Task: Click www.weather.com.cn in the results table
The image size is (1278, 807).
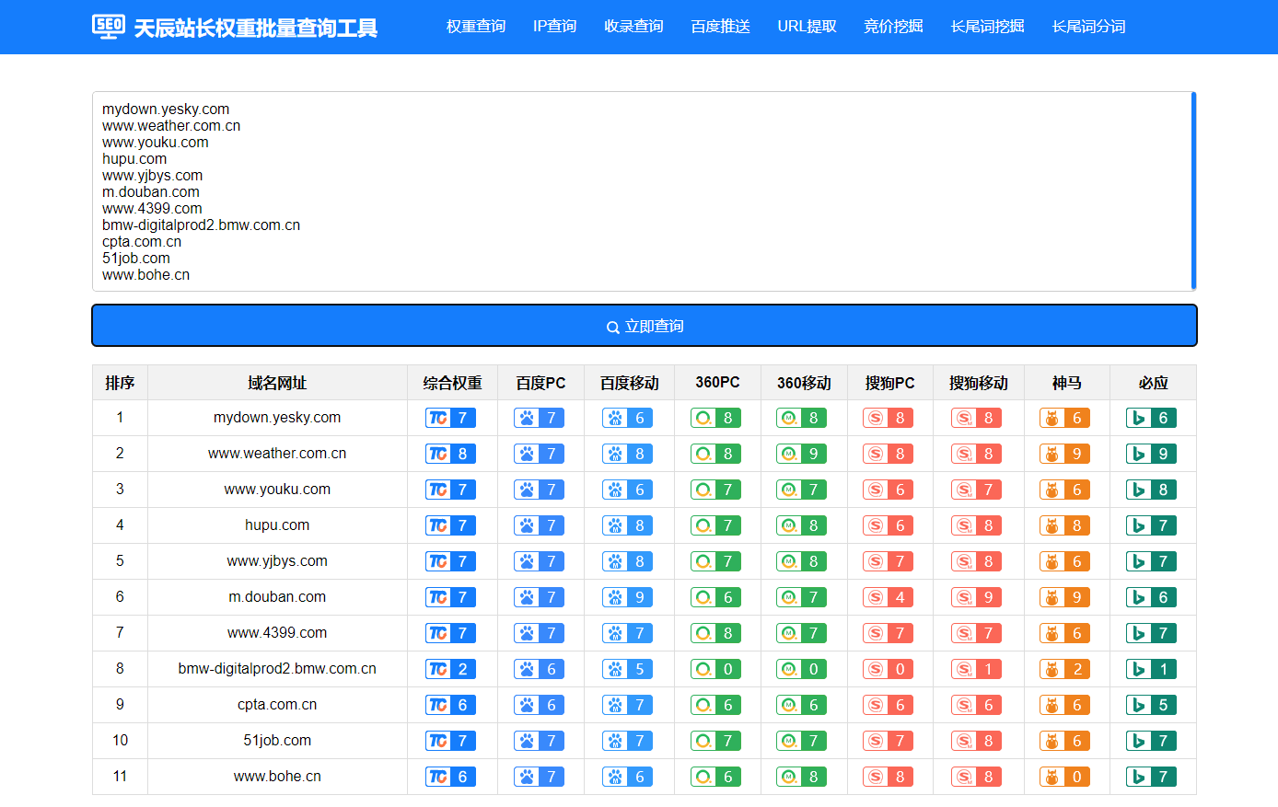Action: click(277, 454)
